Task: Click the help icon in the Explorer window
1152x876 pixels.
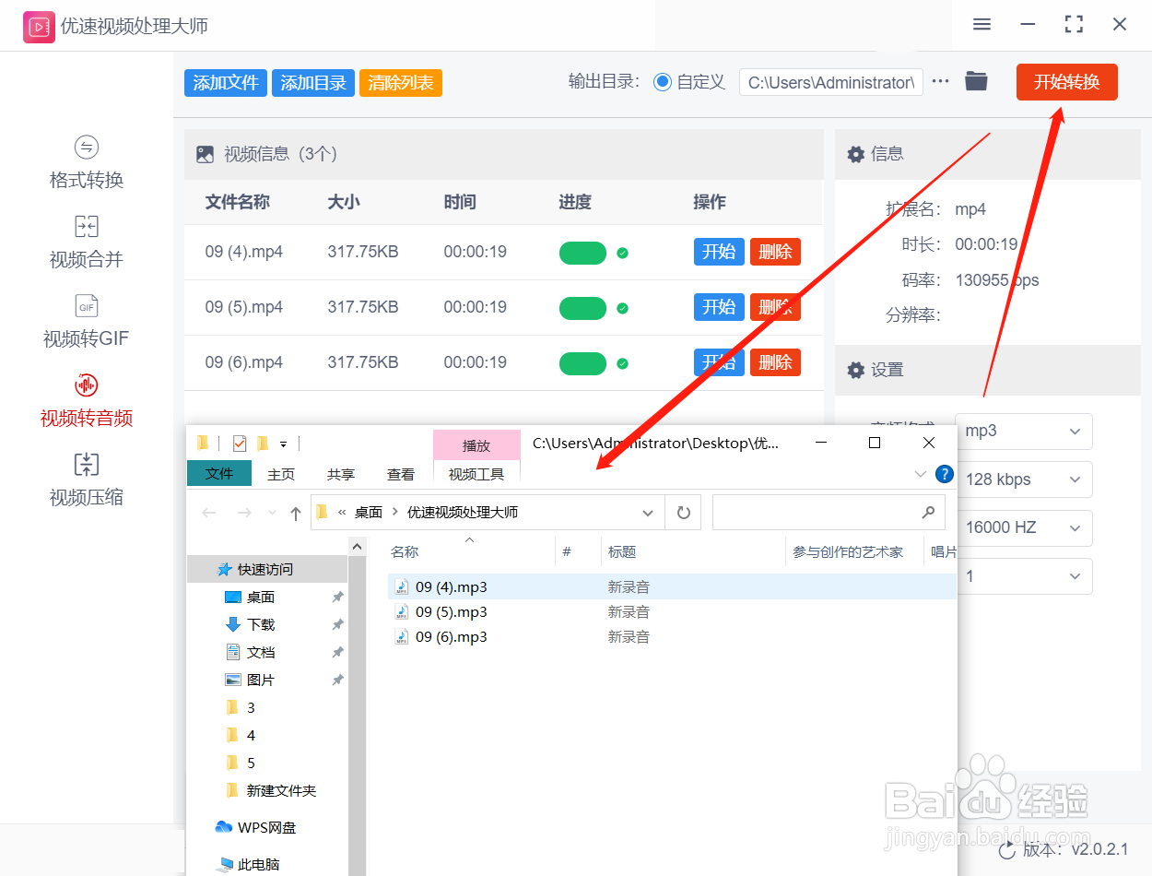Action: pos(944,474)
